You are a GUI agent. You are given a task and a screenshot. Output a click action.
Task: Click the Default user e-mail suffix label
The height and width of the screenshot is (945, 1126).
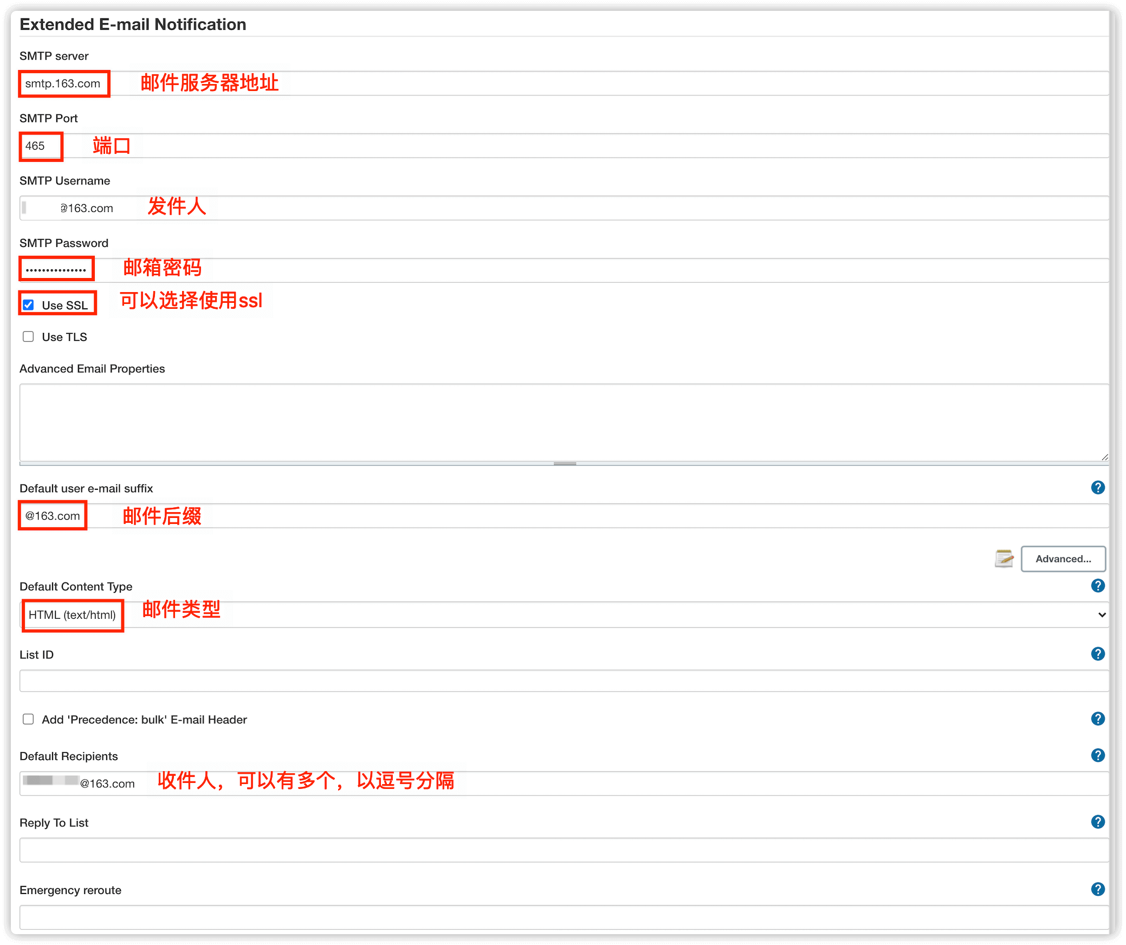(x=86, y=488)
